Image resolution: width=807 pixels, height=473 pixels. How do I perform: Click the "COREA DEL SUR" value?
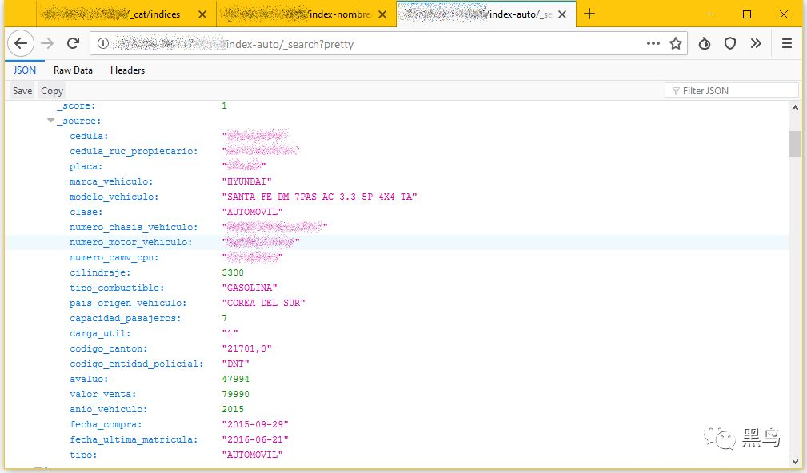point(263,303)
